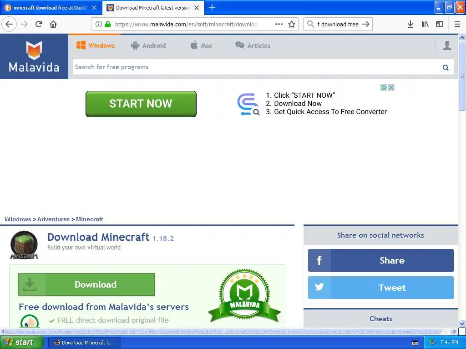
Task: Open the Windows breadcrumb link
Action: (x=18, y=219)
